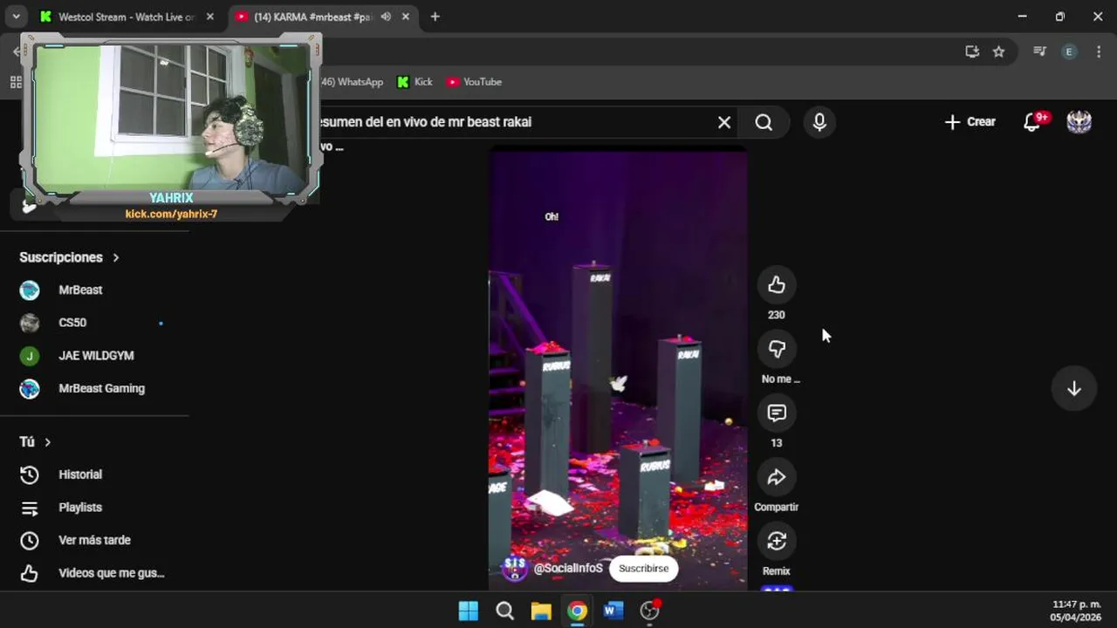The width and height of the screenshot is (1117, 628).
Task: Open the install app icon in address bar
Action: [972, 51]
